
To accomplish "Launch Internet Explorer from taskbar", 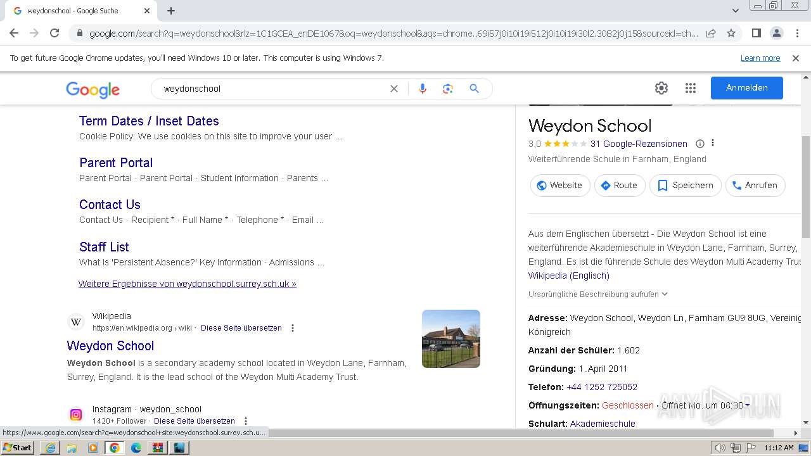I will pyautogui.click(x=50, y=448).
